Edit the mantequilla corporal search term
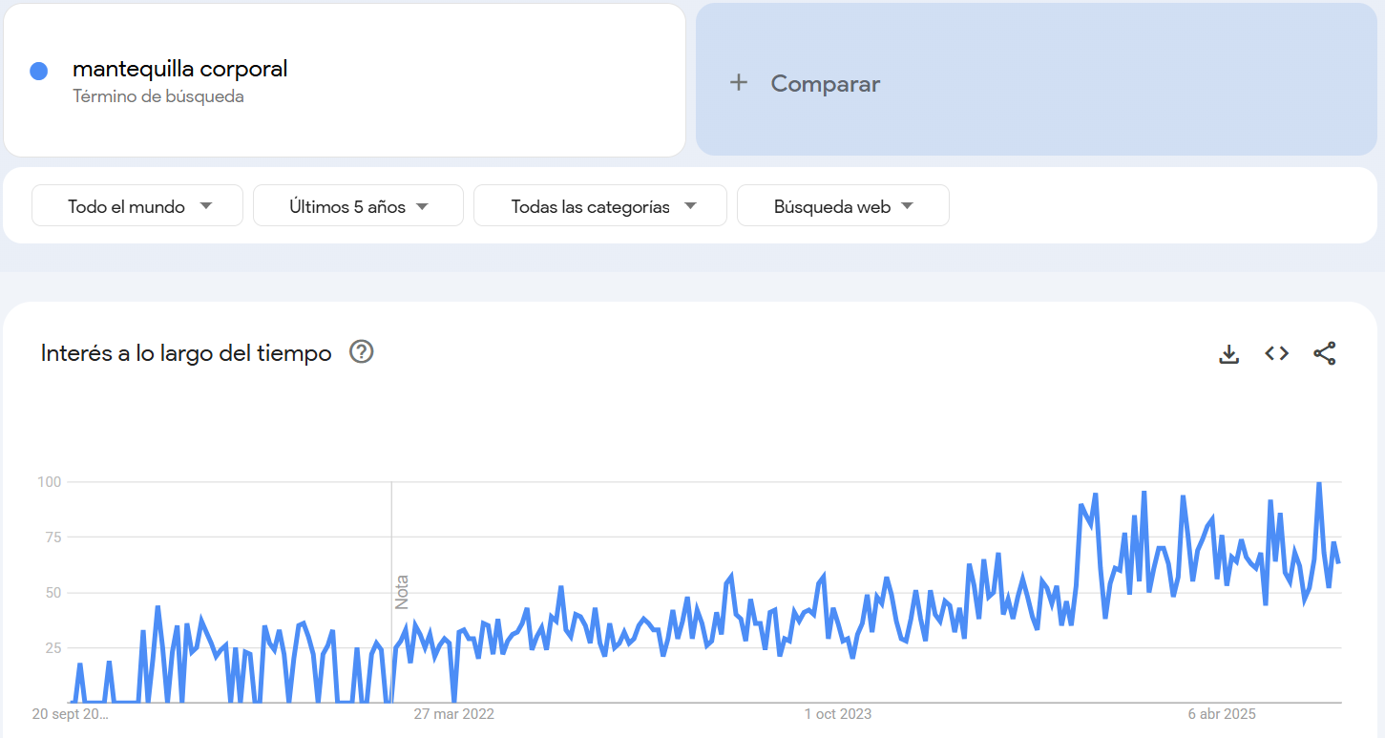 [x=180, y=69]
